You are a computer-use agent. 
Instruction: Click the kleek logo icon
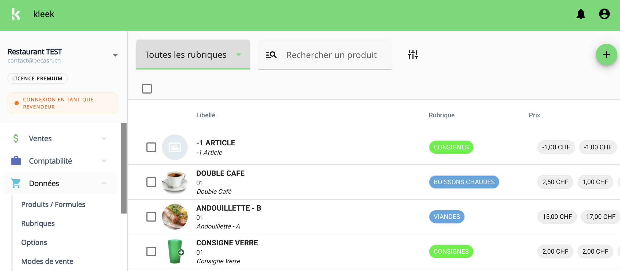16,14
